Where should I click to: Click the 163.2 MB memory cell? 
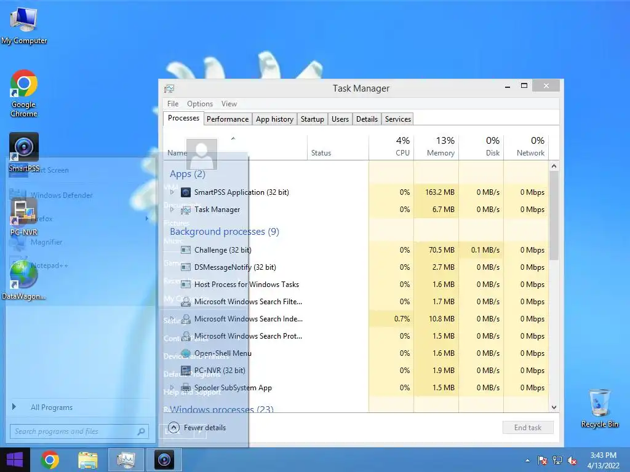[x=436, y=192]
